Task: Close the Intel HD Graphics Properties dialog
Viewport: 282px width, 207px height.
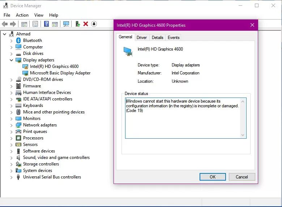Action: pyautogui.click(x=252, y=25)
